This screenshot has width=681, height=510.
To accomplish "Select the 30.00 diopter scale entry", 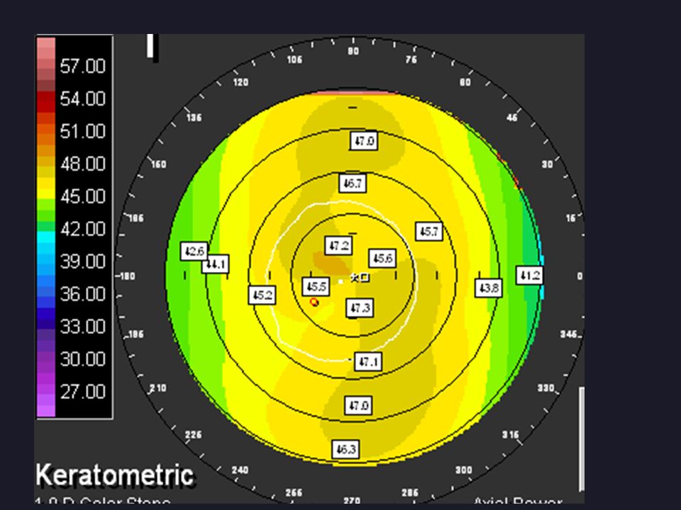I will click(x=82, y=359).
